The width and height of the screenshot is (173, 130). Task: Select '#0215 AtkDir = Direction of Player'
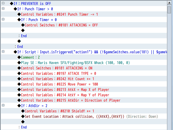(x=84, y=100)
